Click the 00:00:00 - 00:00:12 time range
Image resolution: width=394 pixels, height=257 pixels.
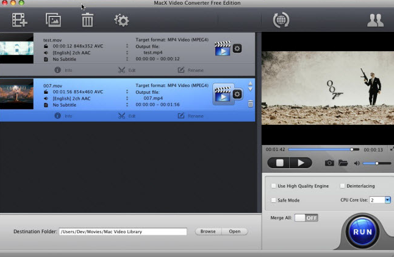[x=157, y=58]
